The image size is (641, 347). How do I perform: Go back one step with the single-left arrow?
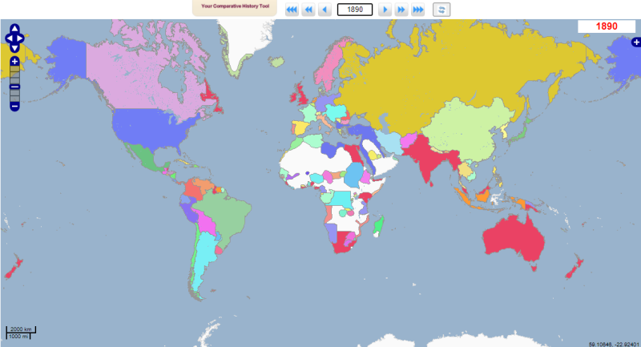pos(325,10)
